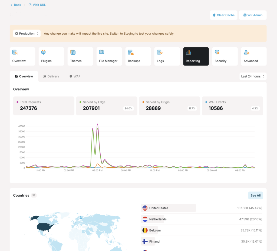
Task: Open the Themes section icon
Action: click(x=73, y=52)
